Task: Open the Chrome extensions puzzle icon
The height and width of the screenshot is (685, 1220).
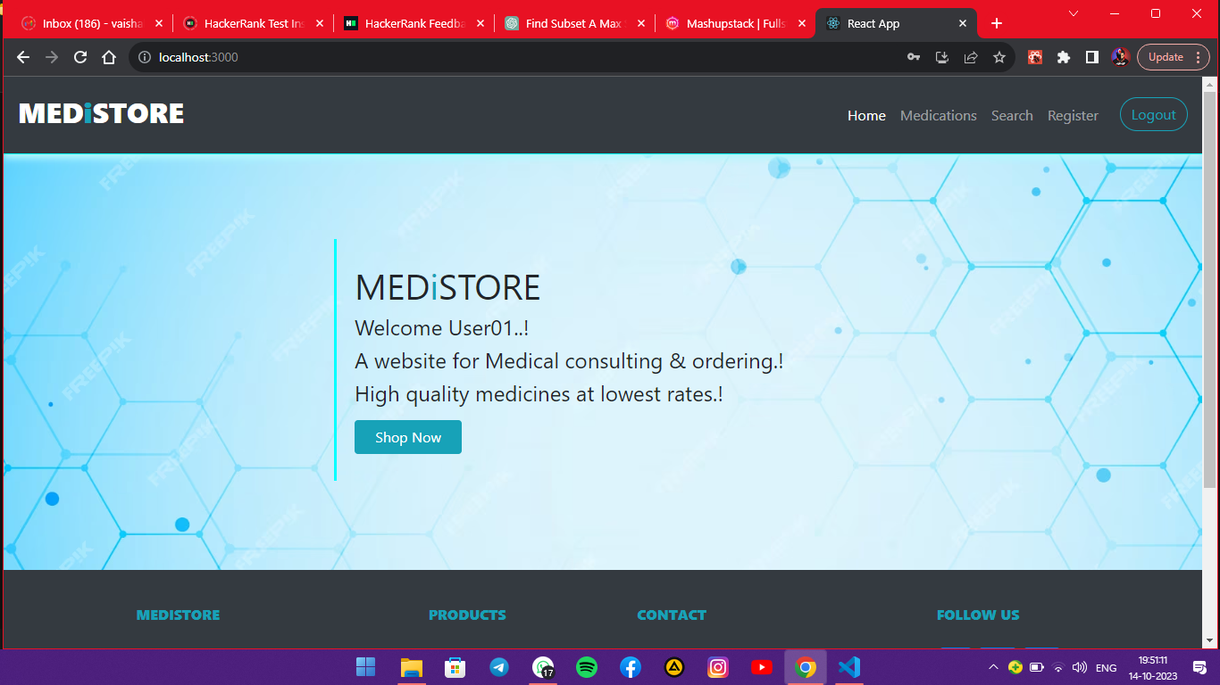Action: pyautogui.click(x=1063, y=57)
